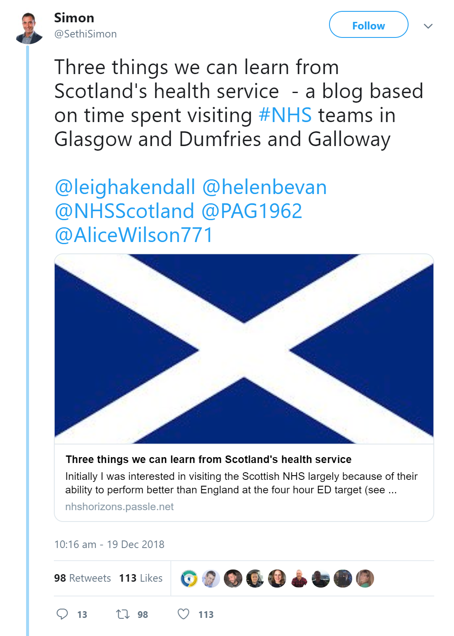Open @leighakendall mention link
Viewport: 454px width, 636px height.
125,187
